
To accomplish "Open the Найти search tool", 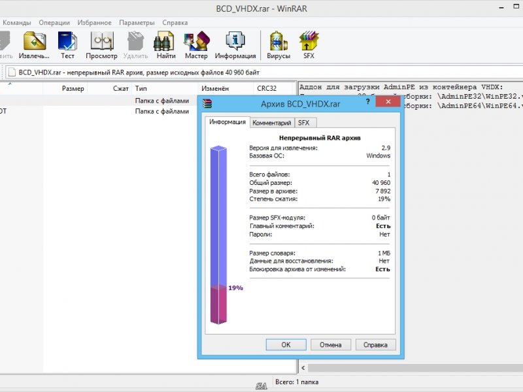I will pyautogui.click(x=166, y=45).
